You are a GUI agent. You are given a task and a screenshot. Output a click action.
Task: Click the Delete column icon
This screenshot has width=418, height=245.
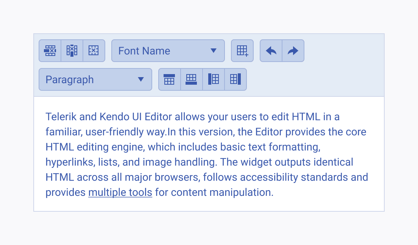point(72,51)
